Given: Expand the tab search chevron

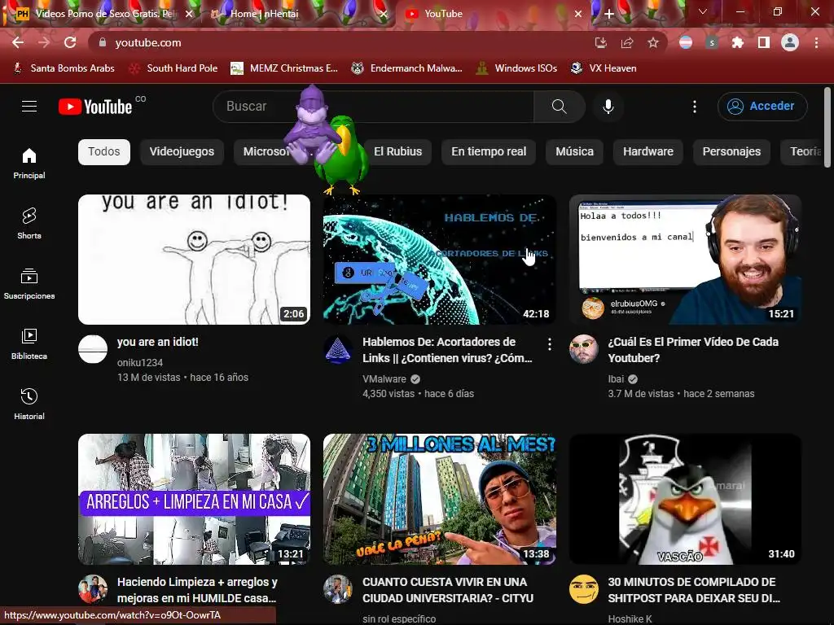Looking at the screenshot, I should tap(703, 11).
